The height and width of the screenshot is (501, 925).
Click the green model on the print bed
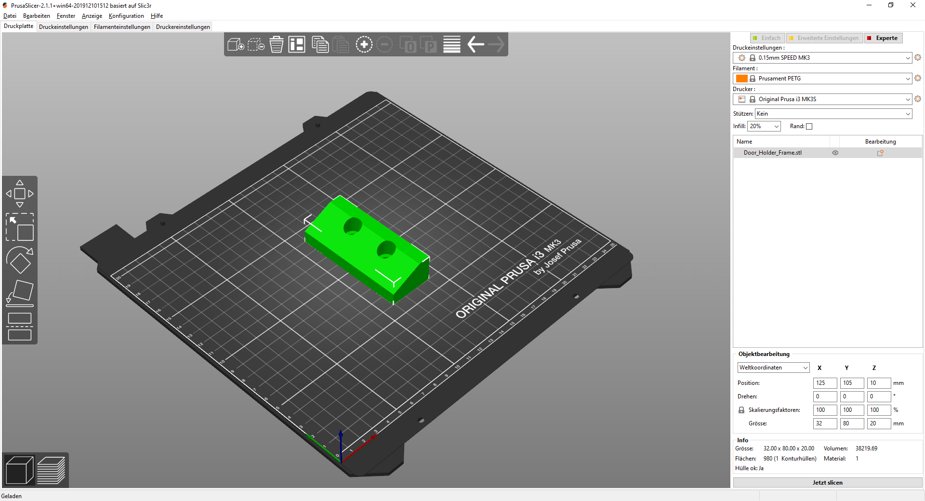pos(366,250)
